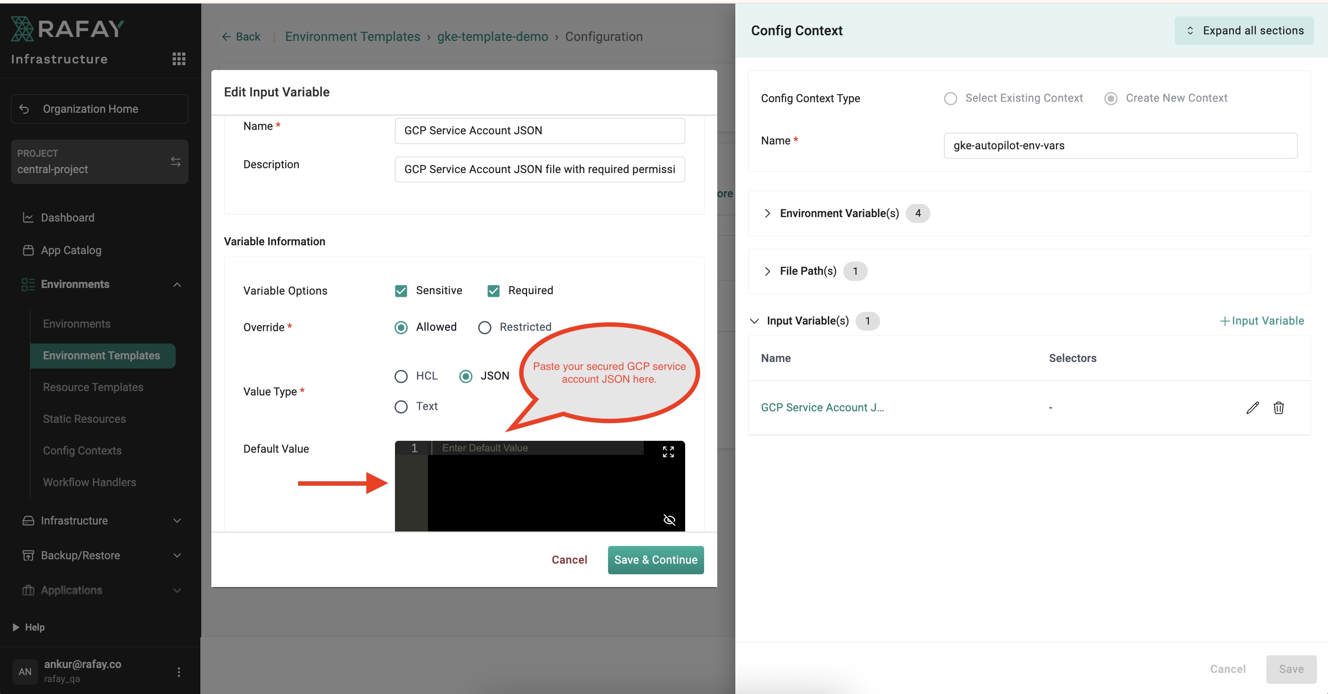Select Restricted override option
1328x694 pixels.
click(x=485, y=328)
